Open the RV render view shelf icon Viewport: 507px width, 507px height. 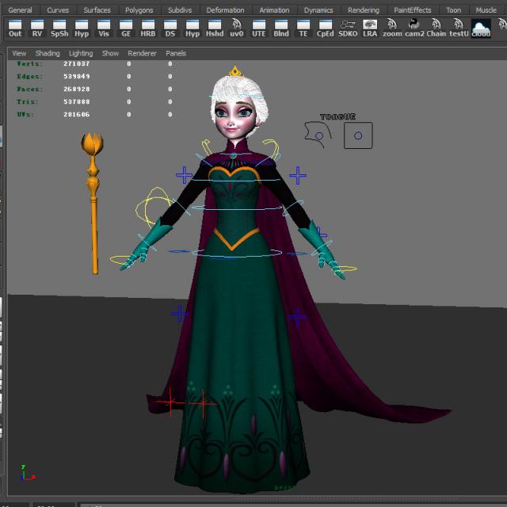click(37, 29)
